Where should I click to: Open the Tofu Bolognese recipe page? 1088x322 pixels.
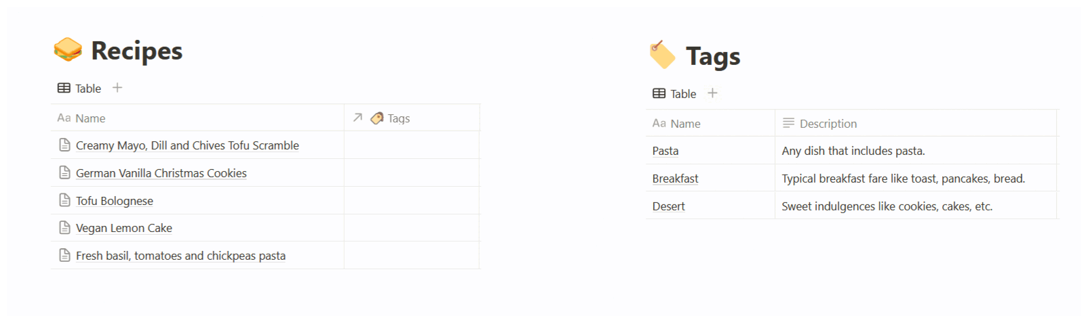[115, 201]
